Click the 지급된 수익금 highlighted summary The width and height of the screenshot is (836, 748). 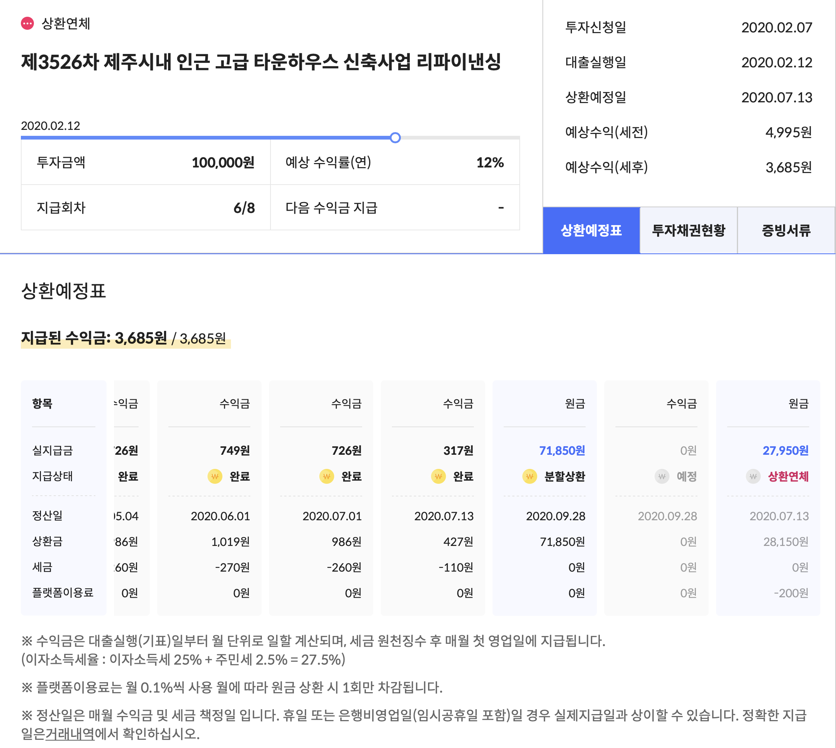123,338
